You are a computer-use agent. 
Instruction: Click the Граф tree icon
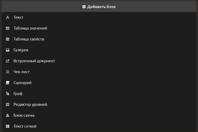tap(8, 94)
